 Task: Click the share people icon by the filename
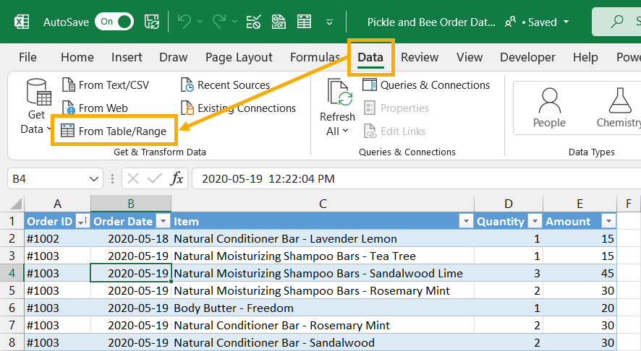[x=510, y=22]
